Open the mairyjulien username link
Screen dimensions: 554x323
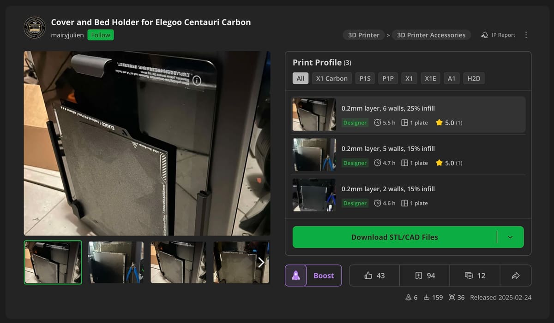click(x=67, y=35)
